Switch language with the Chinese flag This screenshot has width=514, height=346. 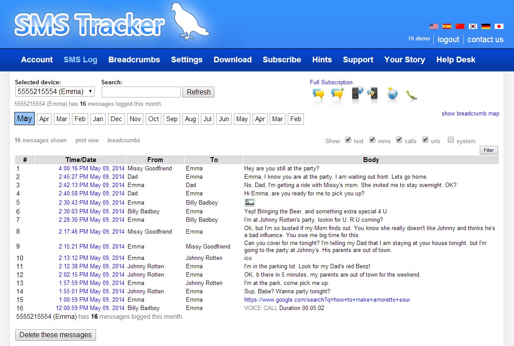(460, 26)
